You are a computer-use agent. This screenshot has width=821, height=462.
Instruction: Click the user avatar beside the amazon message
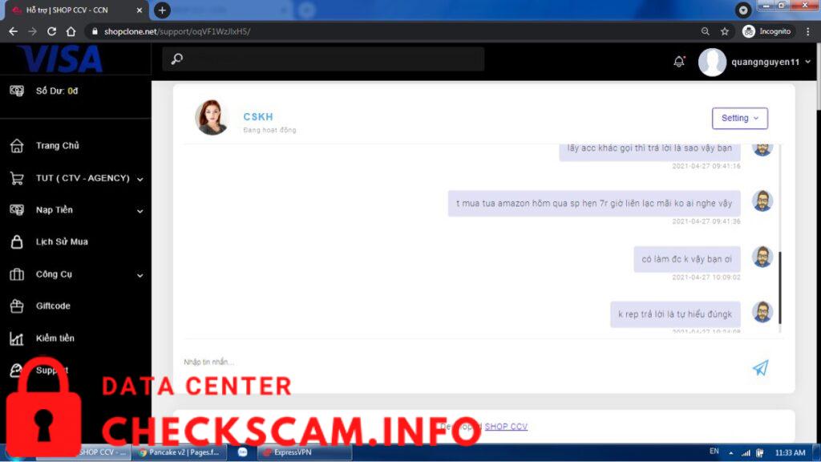tap(762, 201)
